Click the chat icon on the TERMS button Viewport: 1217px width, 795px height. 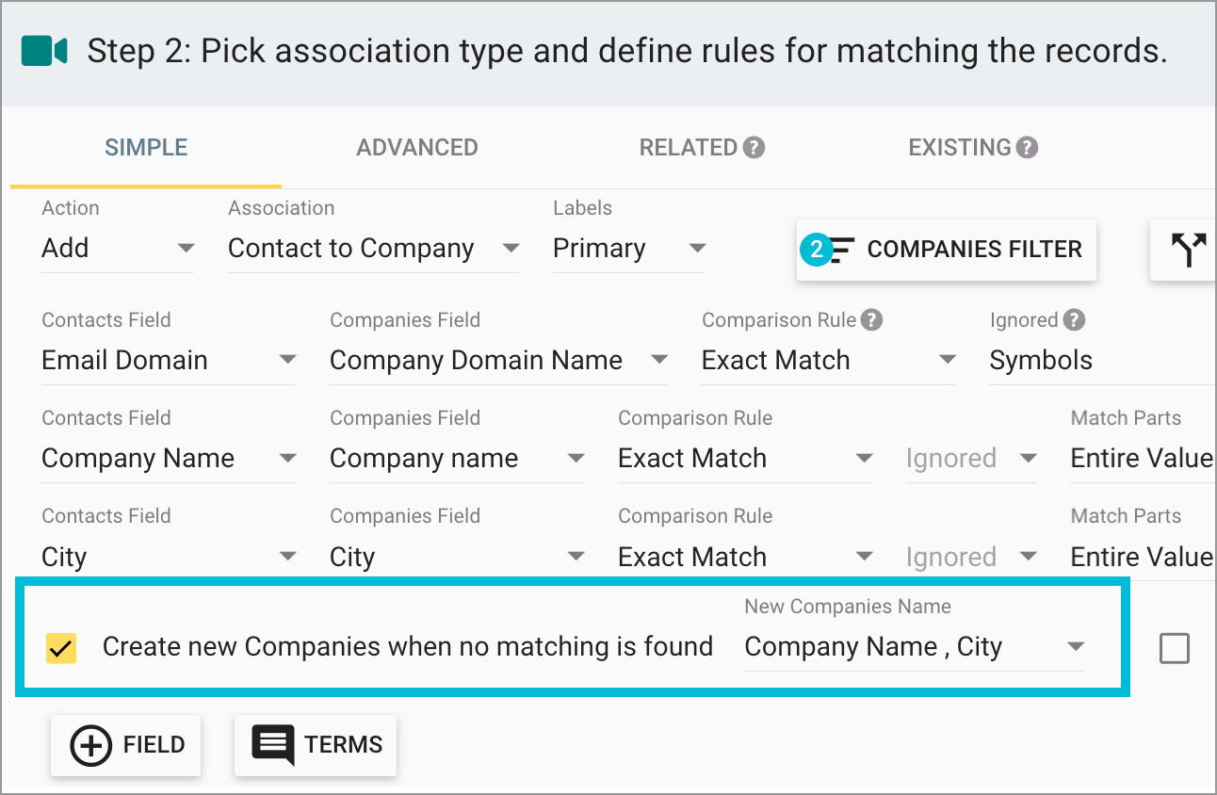coord(271,745)
